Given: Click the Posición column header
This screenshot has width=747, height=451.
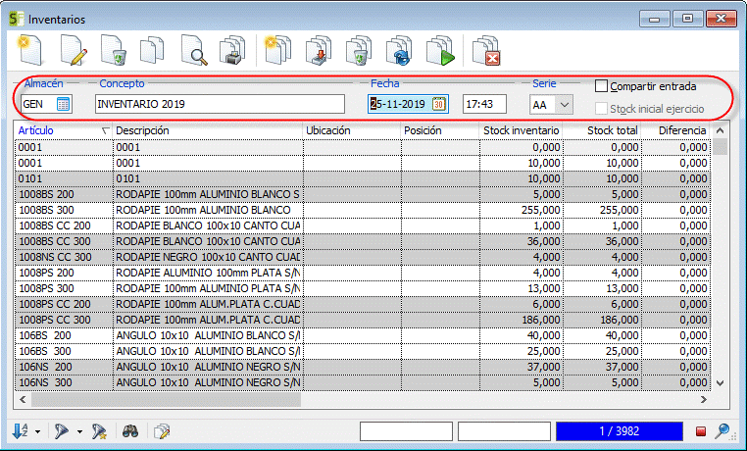Looking at the screenshot, I should [440, 130].
